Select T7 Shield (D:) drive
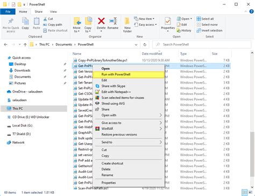 [22, 134]
